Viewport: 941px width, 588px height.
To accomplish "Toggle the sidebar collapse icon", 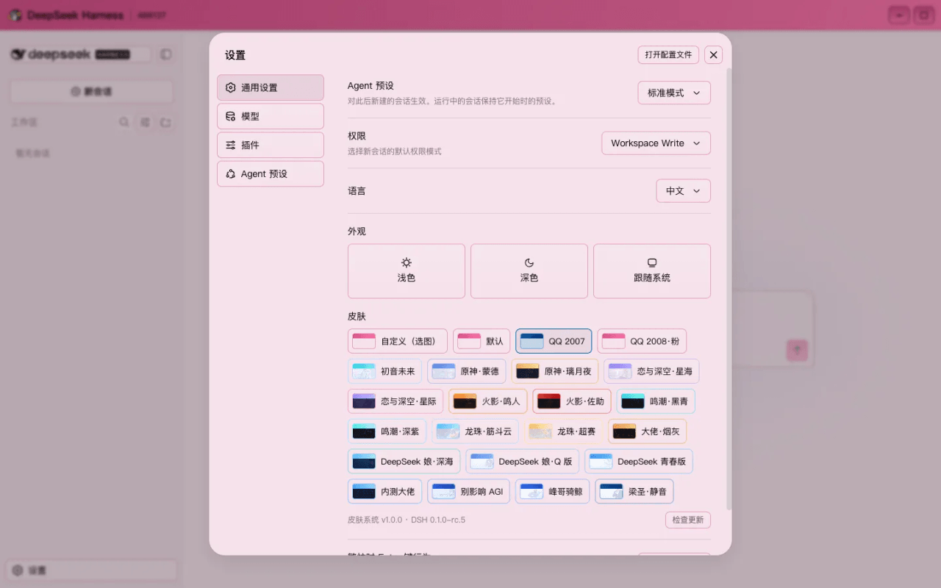I will 166,54.
